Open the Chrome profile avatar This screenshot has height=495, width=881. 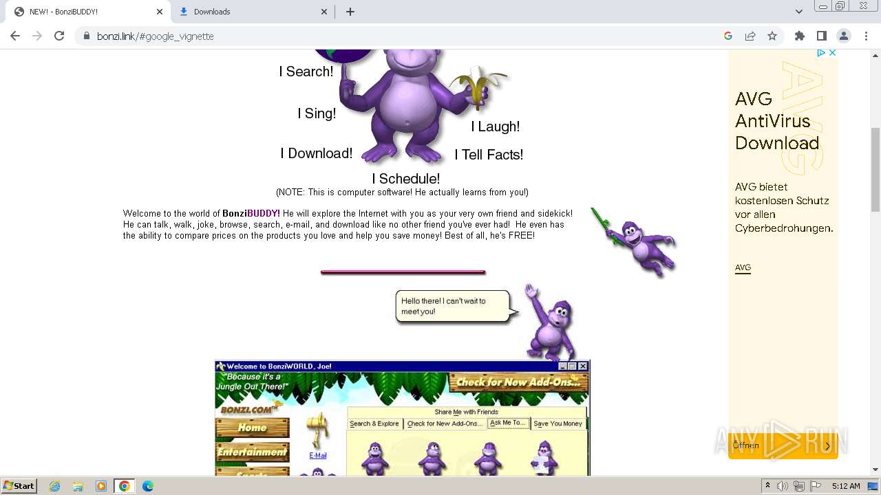click(x=843, y=36)
